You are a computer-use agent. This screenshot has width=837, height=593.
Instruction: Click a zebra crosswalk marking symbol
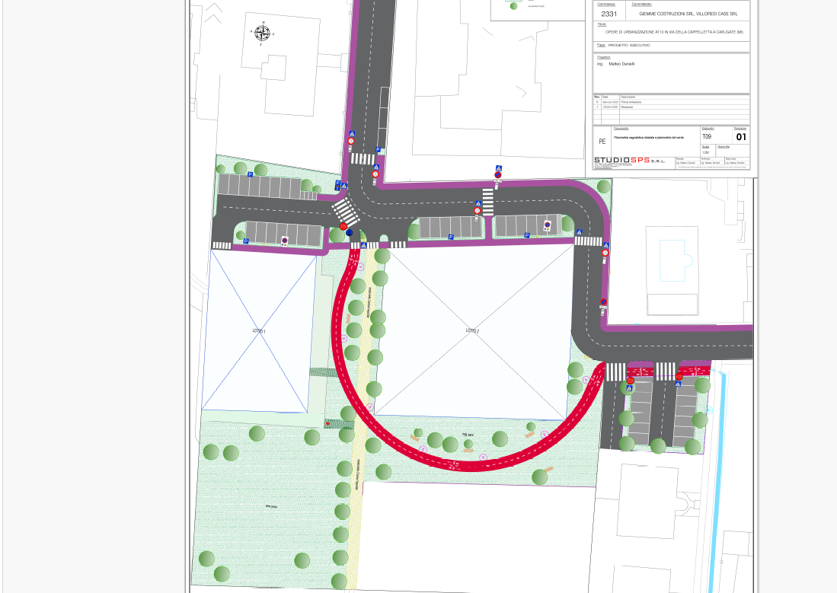(x=363, y=159)
